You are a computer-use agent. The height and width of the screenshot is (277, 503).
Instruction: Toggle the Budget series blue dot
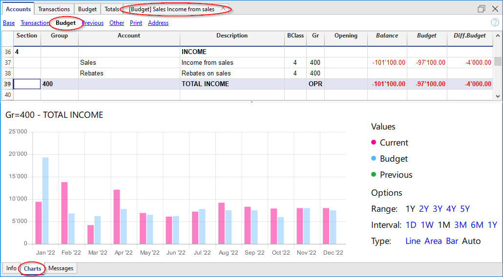pyautogui.click(x=374, y=159)
